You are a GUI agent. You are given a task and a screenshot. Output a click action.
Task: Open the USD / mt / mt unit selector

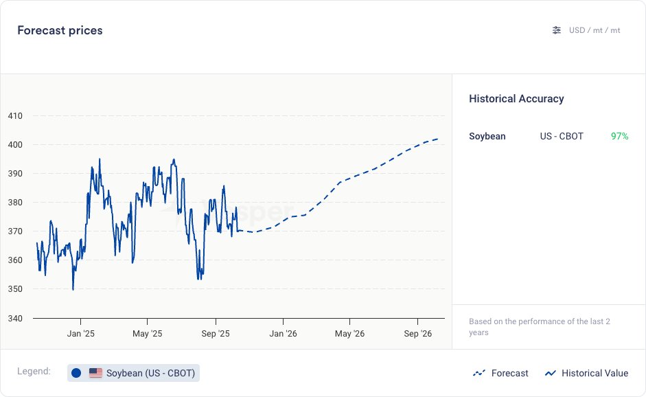595,30
